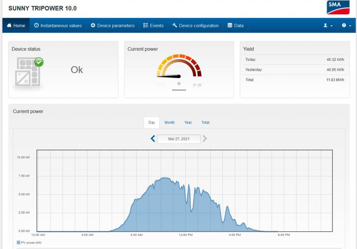
Task: Click the 4:00 AM time label
Action: (x=88, y=235)
